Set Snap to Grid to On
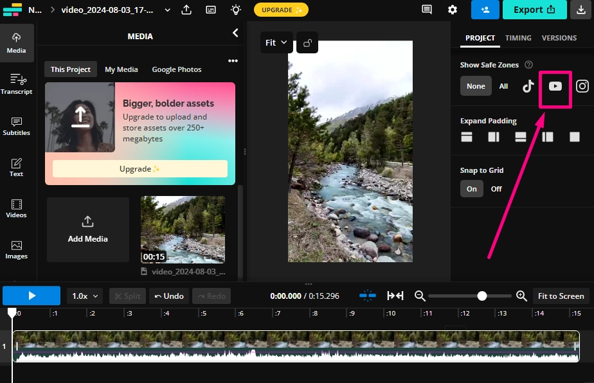Viewport: 594px width, 383px height. 472,189
